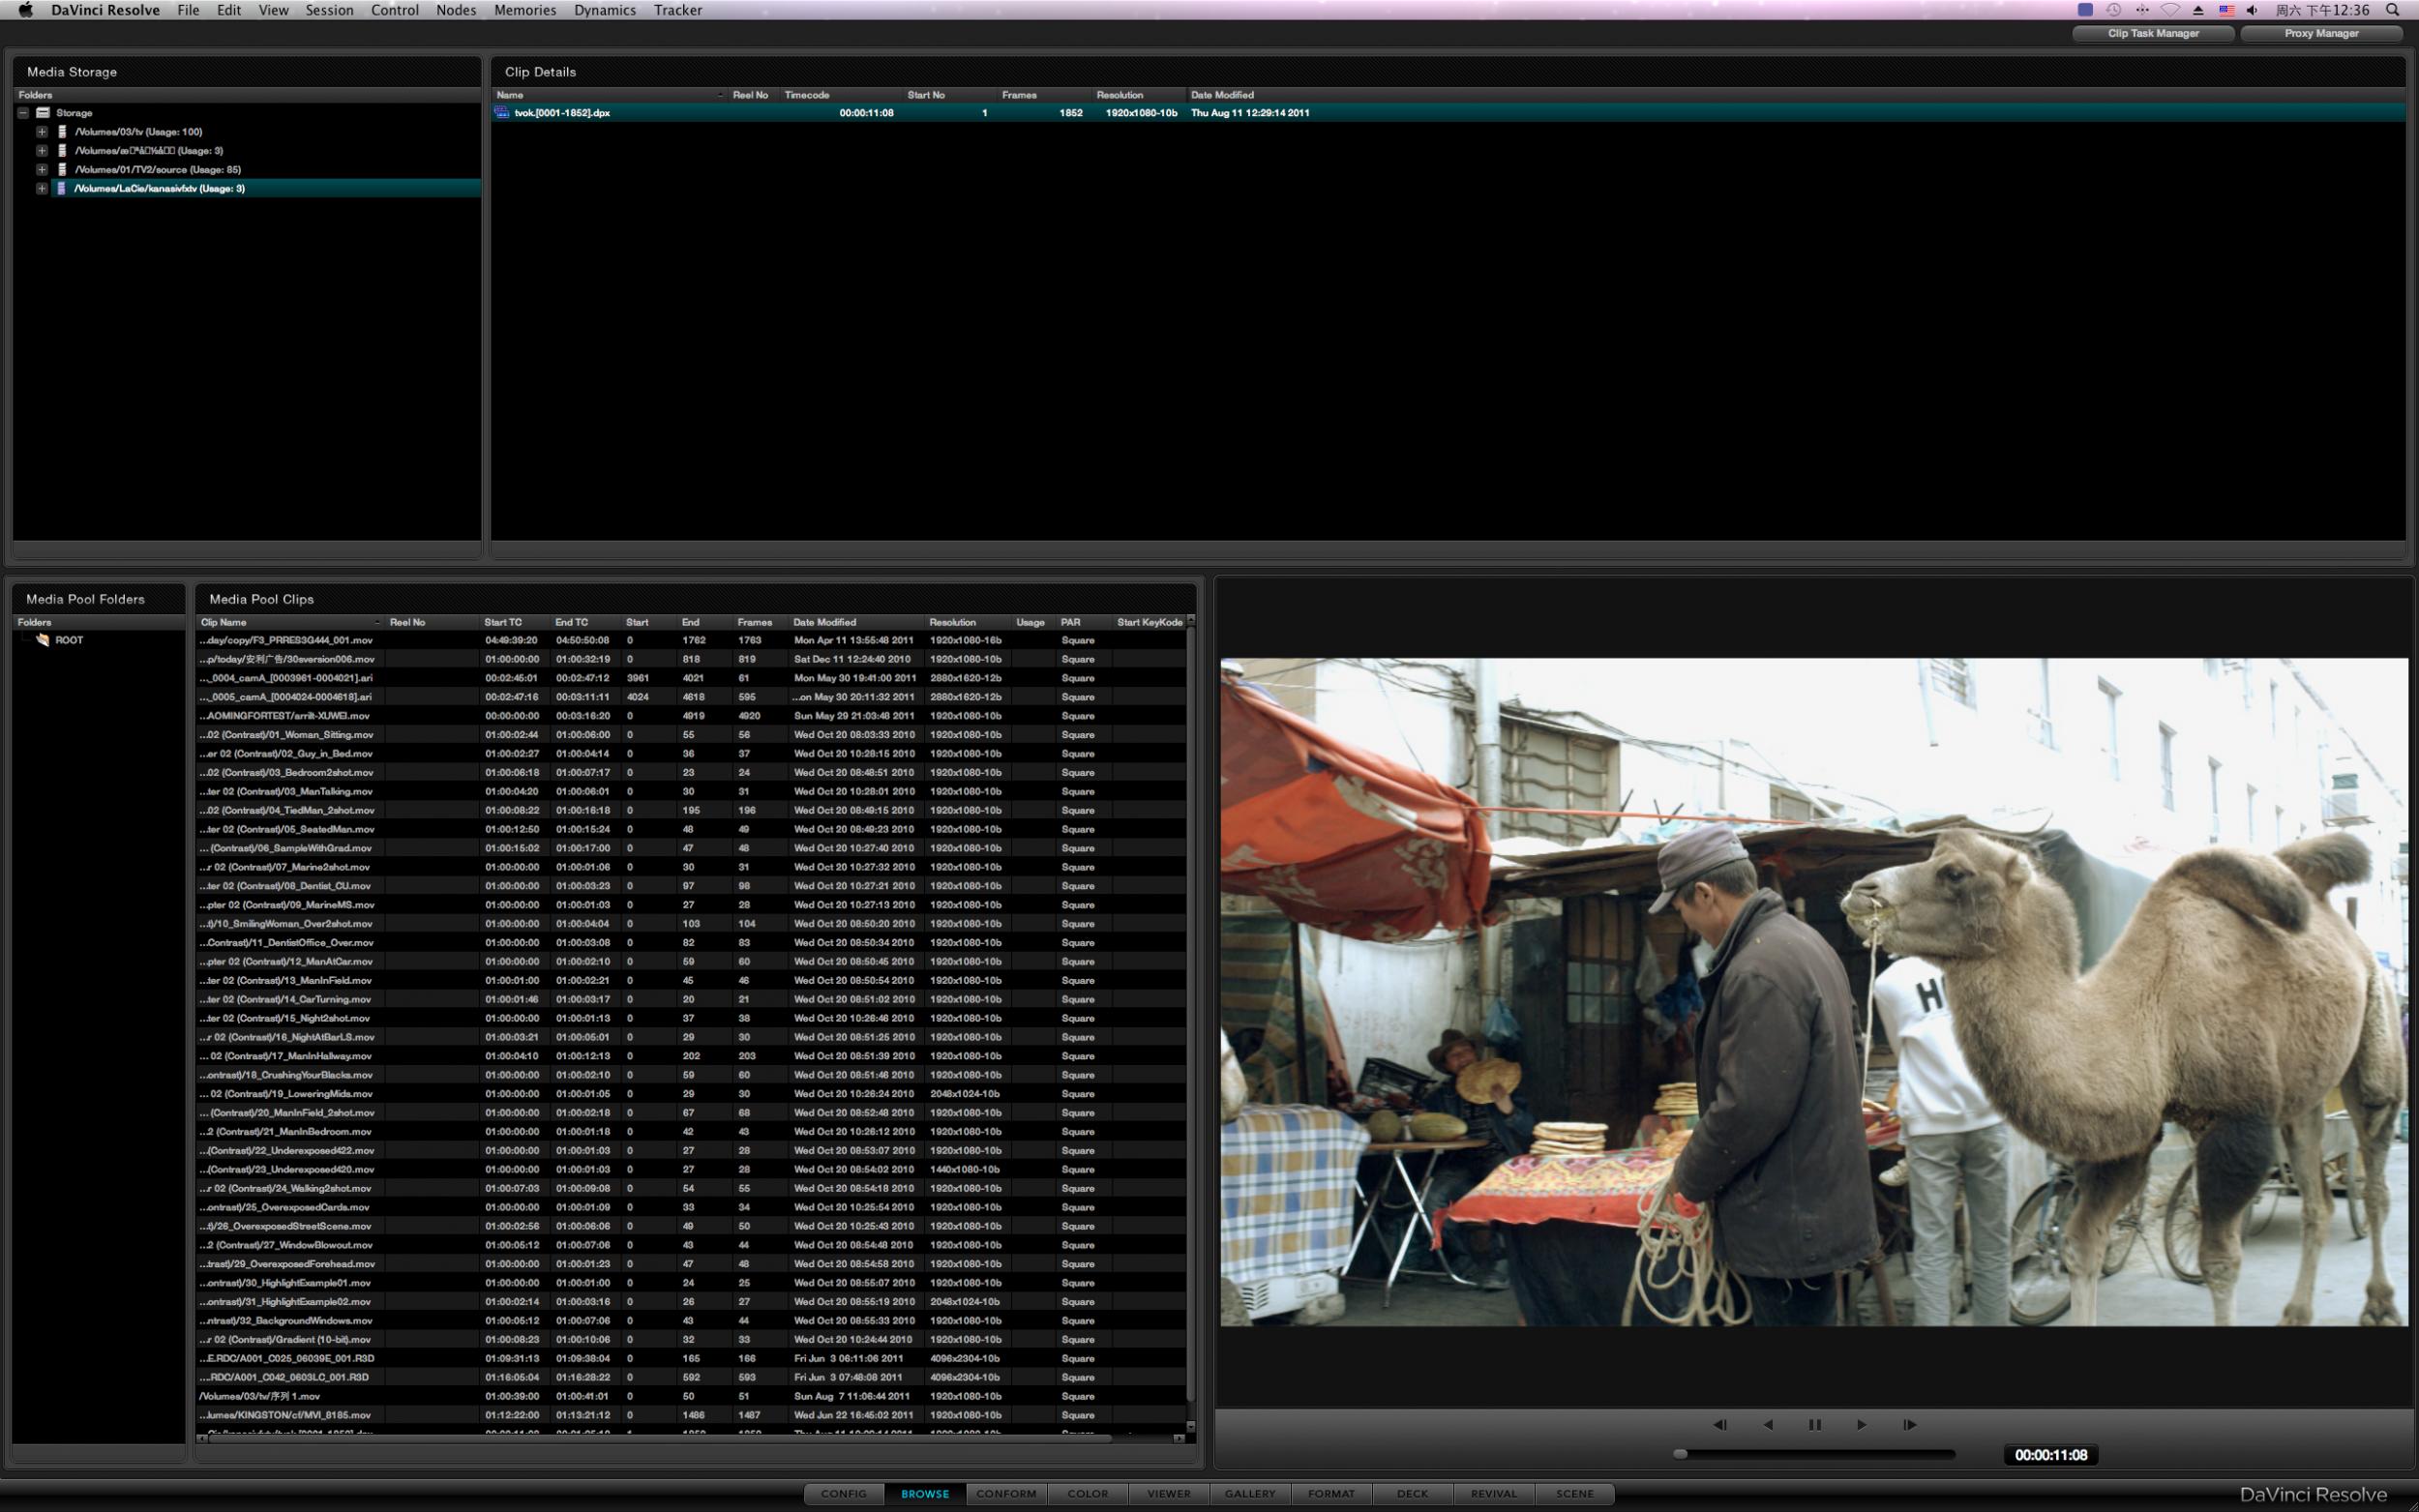Click the step backward one frame icon
The width and height of the screenshot is (2419, 1512).
(1719, 1425)
